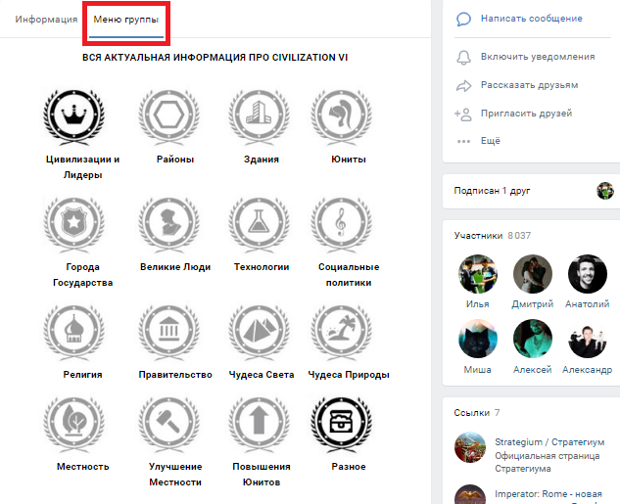The height and width of the screenshot is (504, 620).
Task: Open Великие Люди bust icon
Action: click(x=168, y=225)
